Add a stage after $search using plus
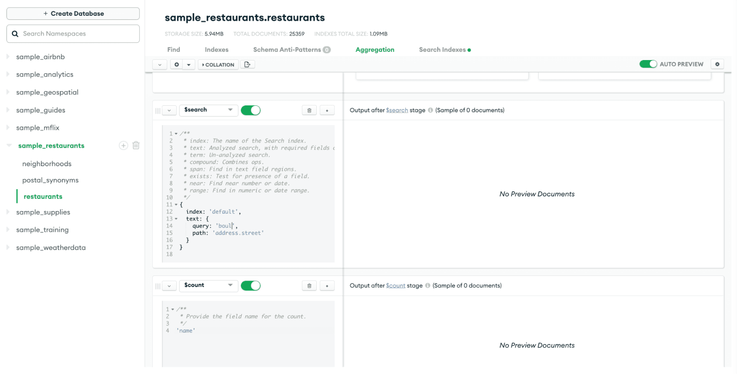This screenshot has width=737, height=374. pos(327,111)
